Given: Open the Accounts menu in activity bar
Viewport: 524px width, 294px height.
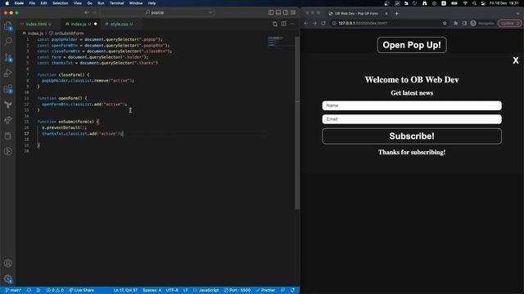Looking at the screenshot, I should click(8, 263).
